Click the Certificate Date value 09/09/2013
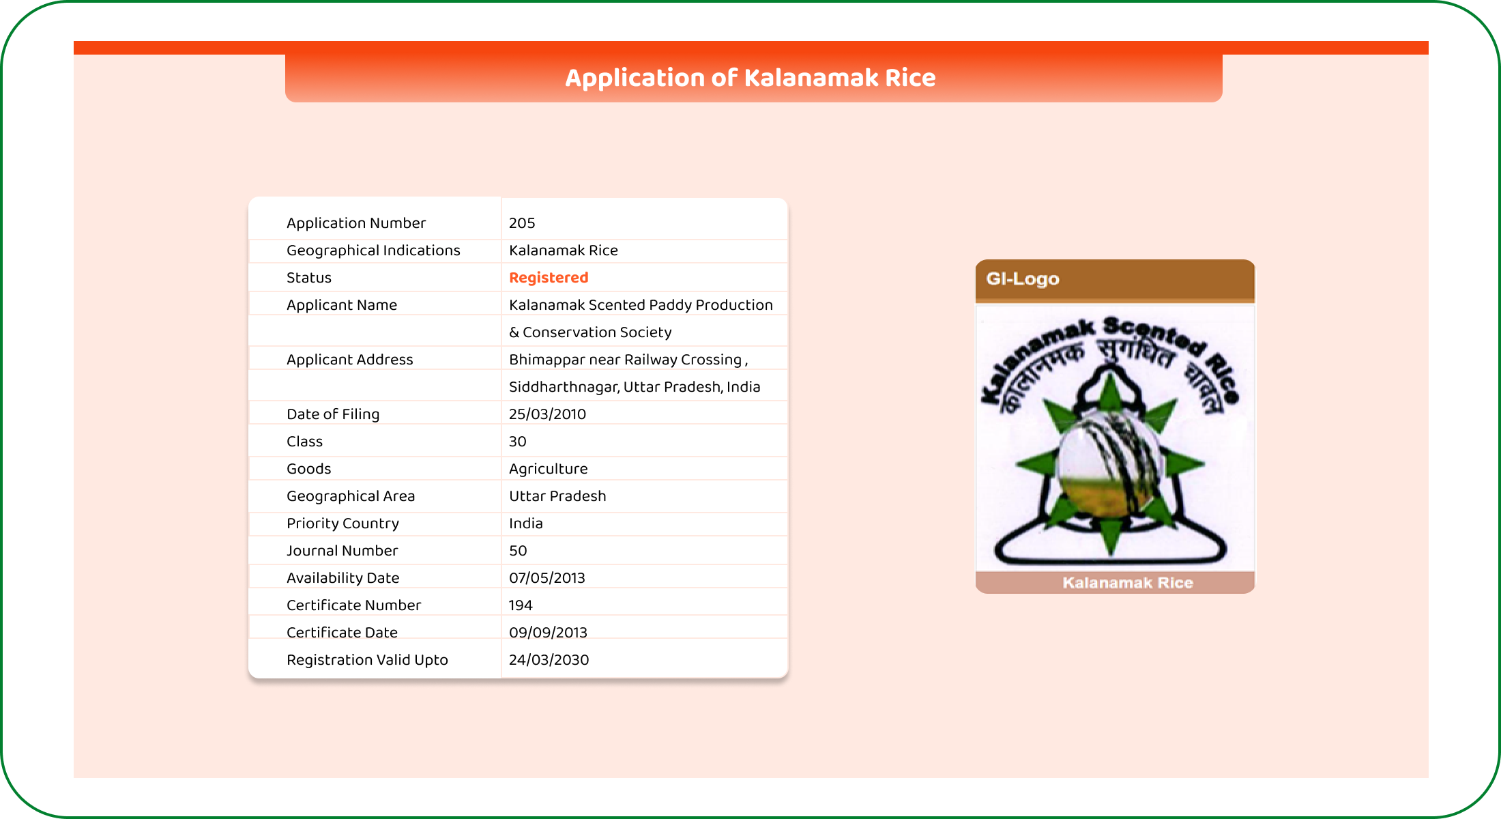This screenshot has height=819, width=1501. coord(548,633)
